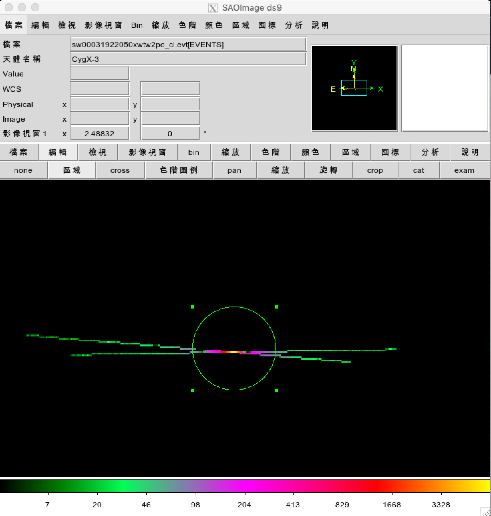Click the 區域 button in the upper button bar
The image size is (491, 516).
(351, 152)
